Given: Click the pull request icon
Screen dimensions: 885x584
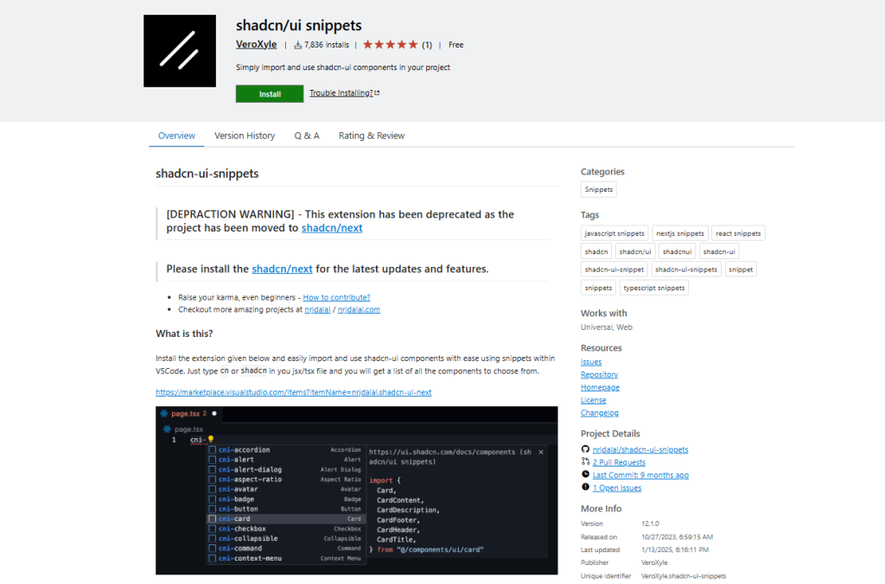Looking at the screenshot, I should point(585,461).
